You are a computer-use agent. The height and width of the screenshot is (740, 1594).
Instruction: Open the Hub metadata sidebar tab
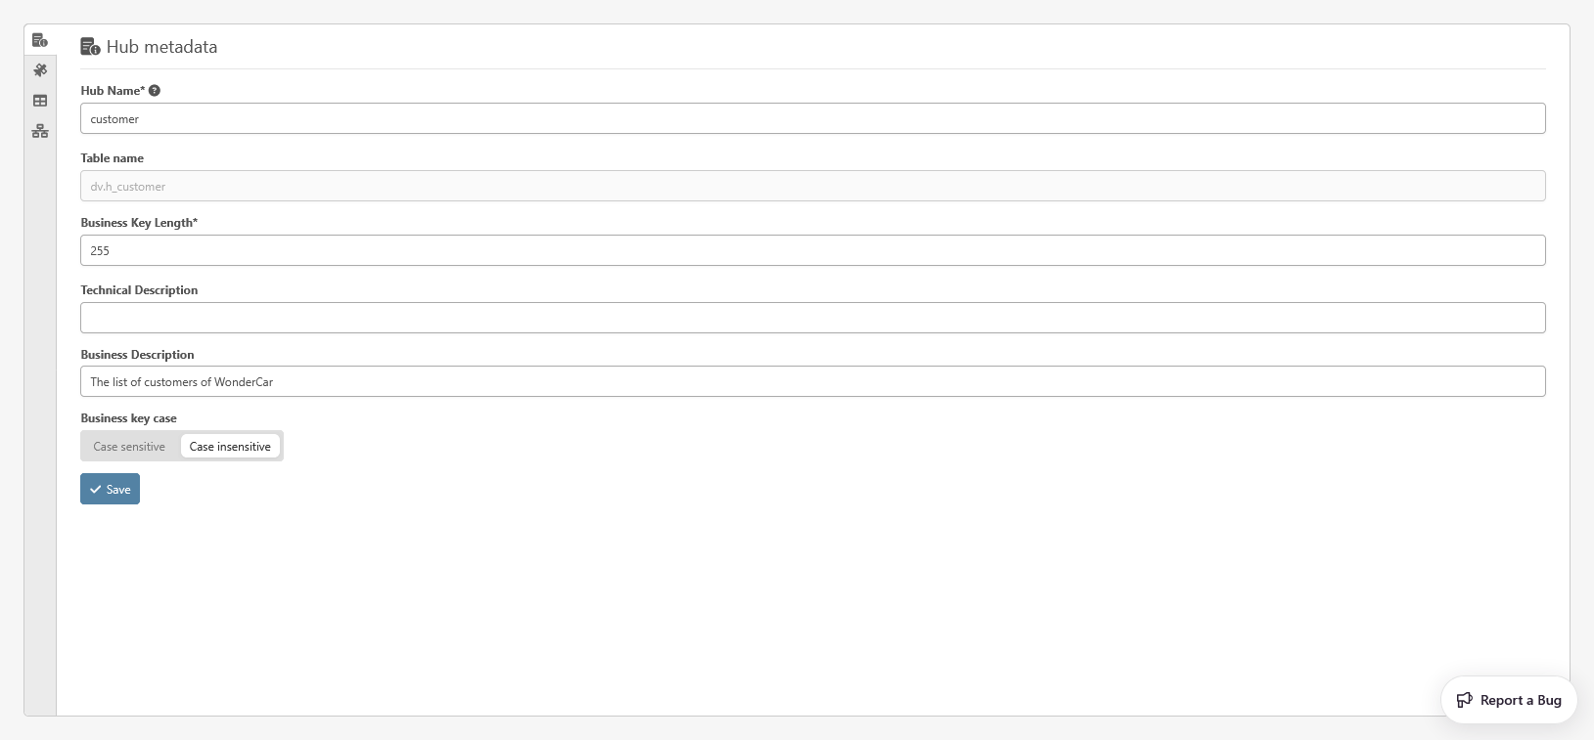pyautogui.click(x=40, y=40)
